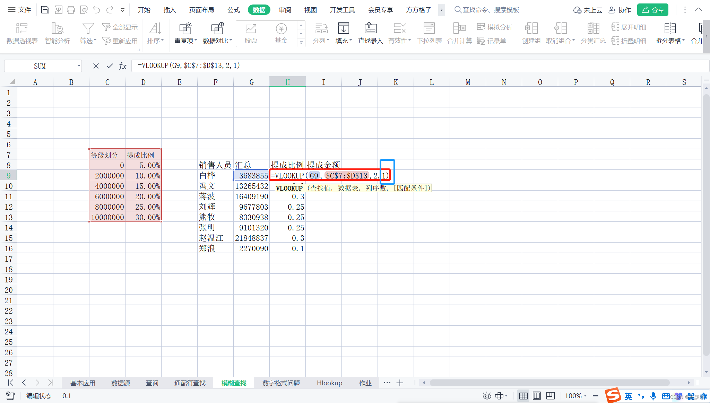
Task: Click Reapply (重新应用)
Action: (x=120, y=41)
